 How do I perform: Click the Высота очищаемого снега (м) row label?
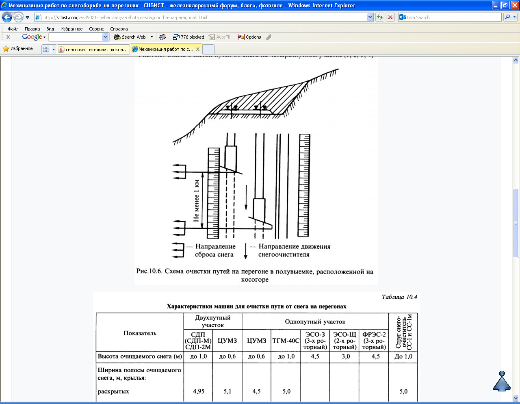140,356
